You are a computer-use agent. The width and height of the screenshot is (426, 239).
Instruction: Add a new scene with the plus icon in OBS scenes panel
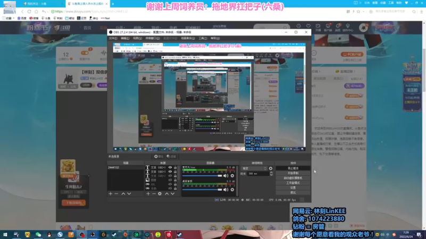click(110, 194)
